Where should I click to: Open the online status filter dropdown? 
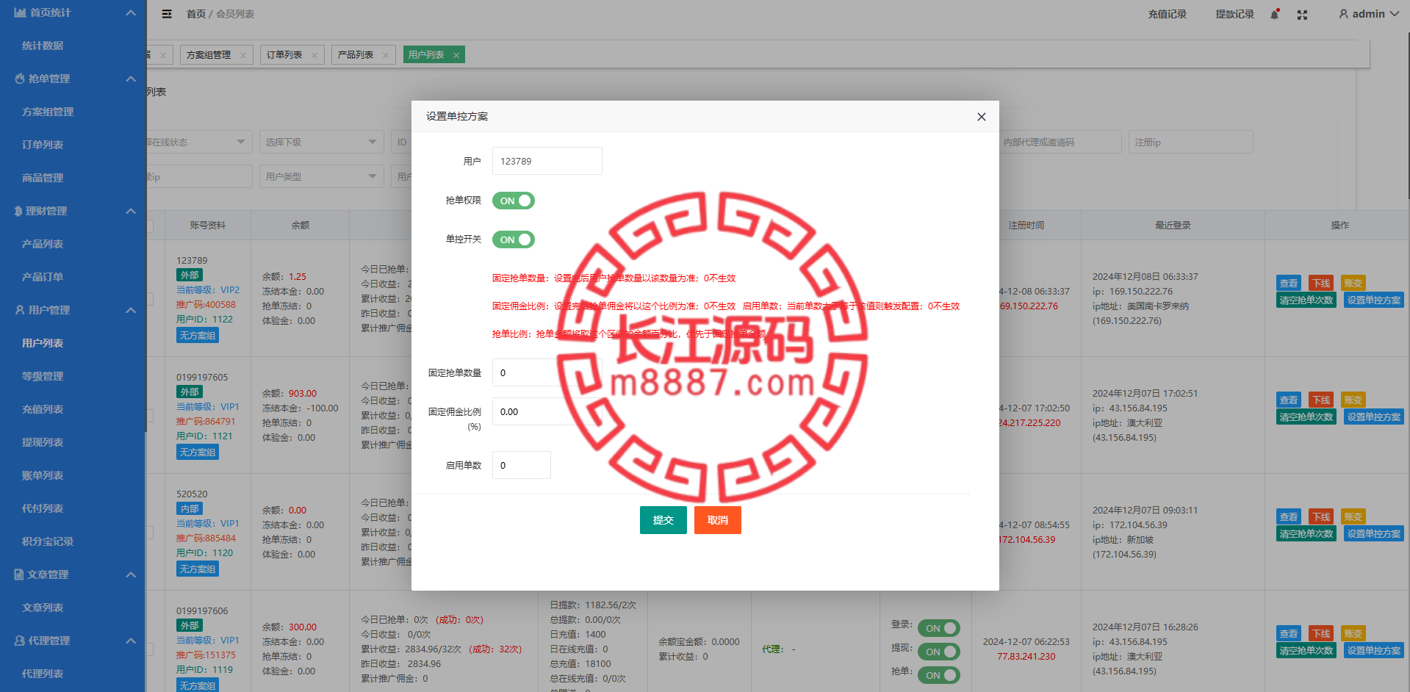tap(198, 142)
